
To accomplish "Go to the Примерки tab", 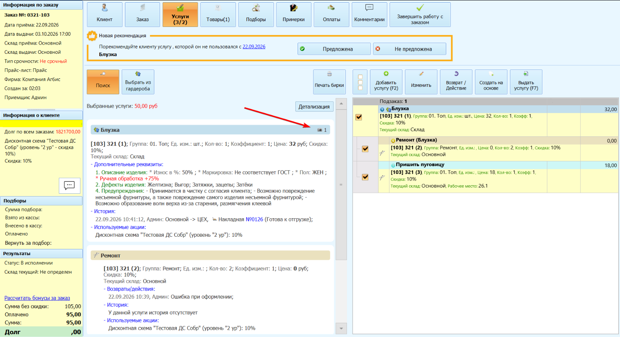I will click(293, 15).
